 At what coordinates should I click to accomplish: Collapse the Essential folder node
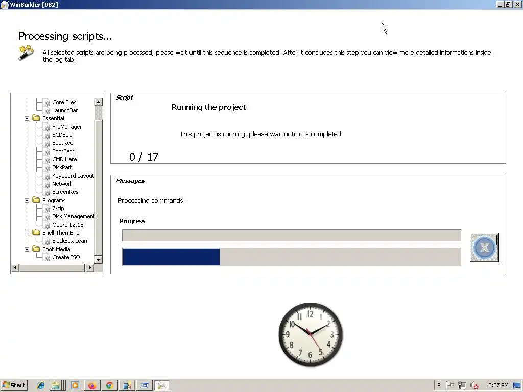pos(27,118)
